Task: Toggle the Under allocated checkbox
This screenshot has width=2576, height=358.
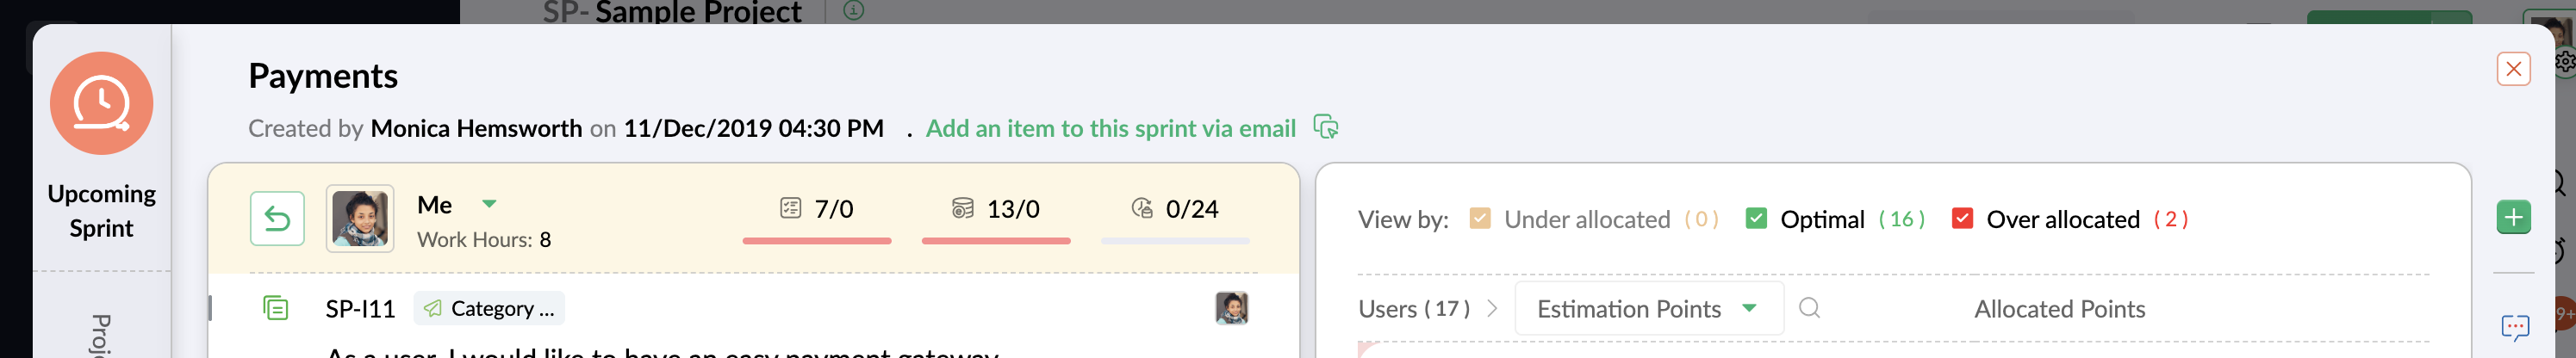Action: point(1480,219)
